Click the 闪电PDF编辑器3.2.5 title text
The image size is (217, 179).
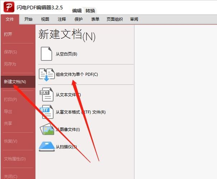pos(40,8)
